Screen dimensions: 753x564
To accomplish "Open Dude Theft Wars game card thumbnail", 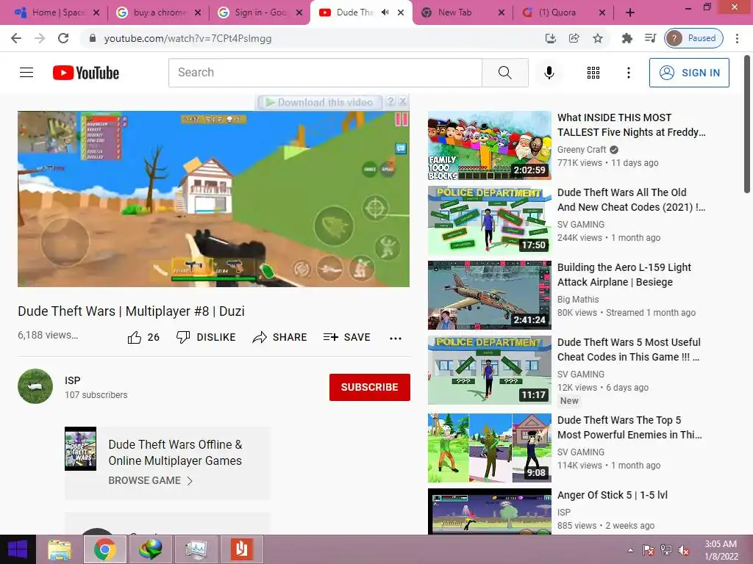I will (x=80, y=449).
